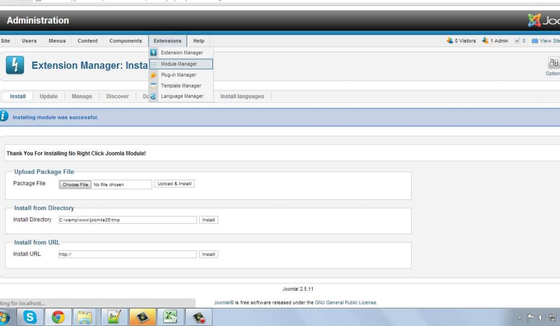560x326 pixels.
Task: Click the View Site link
Action: click(x=549, y=41)
